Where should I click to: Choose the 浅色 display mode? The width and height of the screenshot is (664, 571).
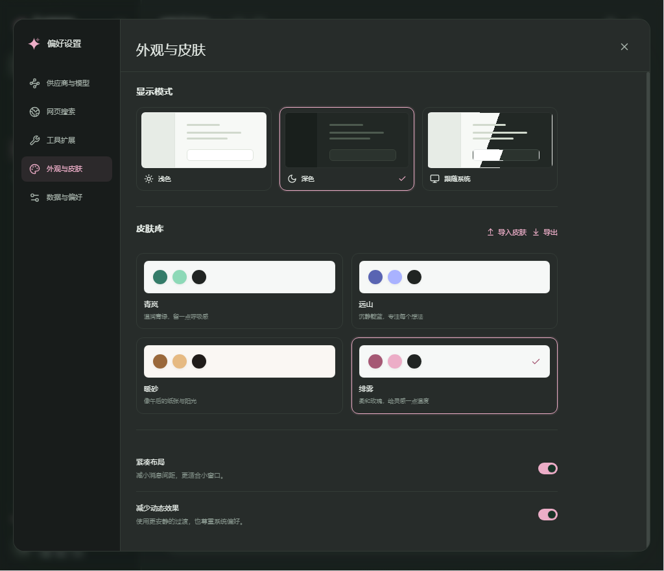204,149
